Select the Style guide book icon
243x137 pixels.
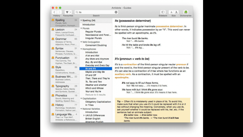53,67
